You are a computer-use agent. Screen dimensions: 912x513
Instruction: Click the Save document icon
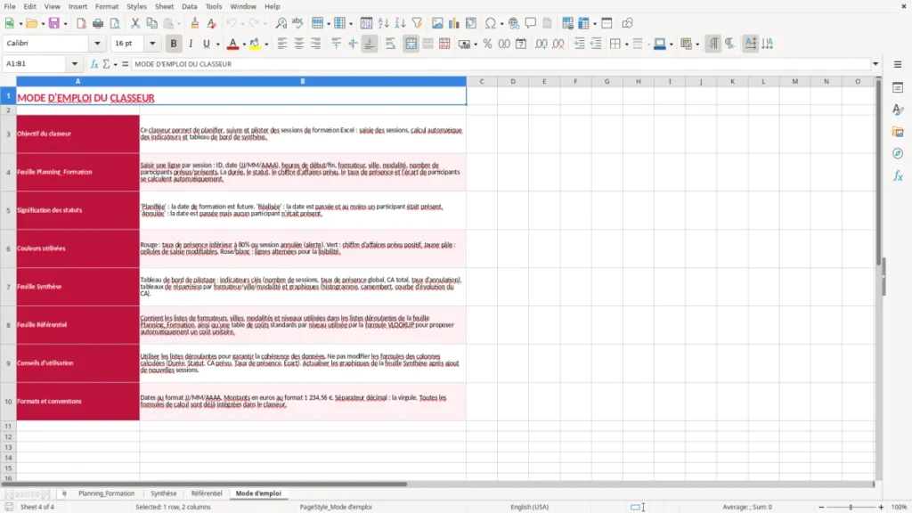[54, 23]
